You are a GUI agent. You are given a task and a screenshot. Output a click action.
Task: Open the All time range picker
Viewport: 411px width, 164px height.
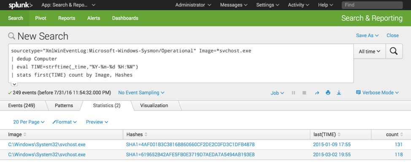click(370, 51)
